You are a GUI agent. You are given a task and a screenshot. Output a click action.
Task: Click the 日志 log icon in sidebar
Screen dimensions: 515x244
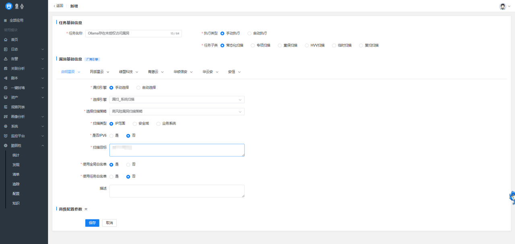6,49
